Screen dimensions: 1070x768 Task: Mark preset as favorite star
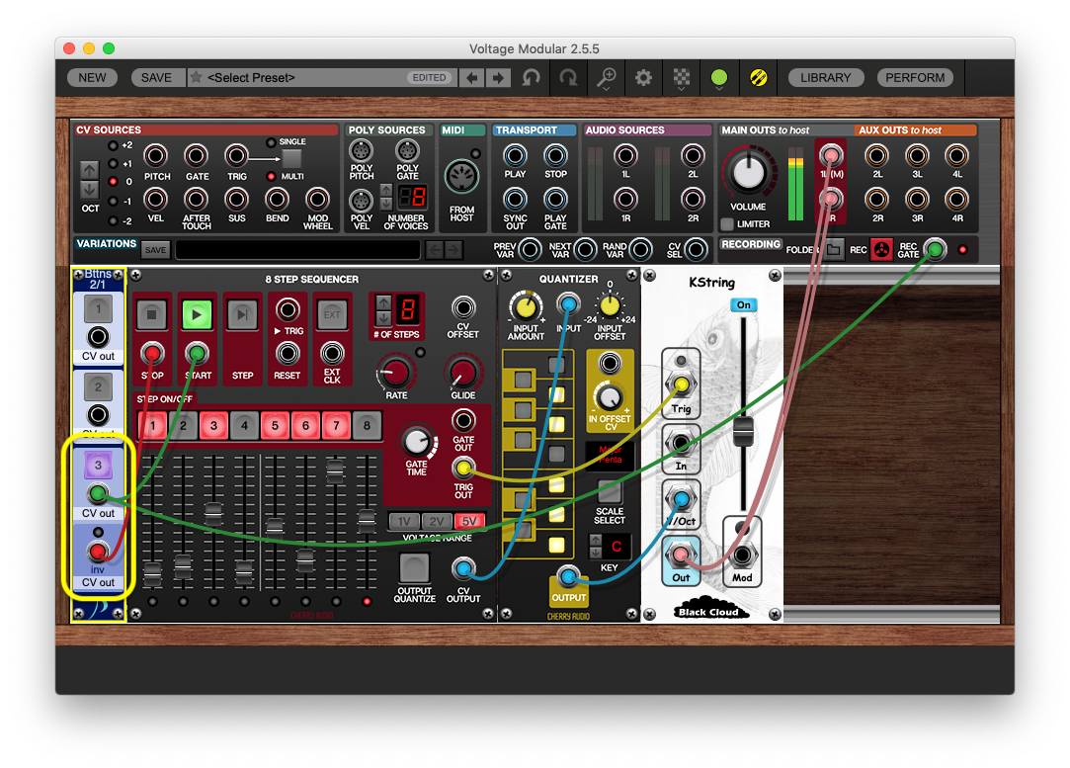196,77
